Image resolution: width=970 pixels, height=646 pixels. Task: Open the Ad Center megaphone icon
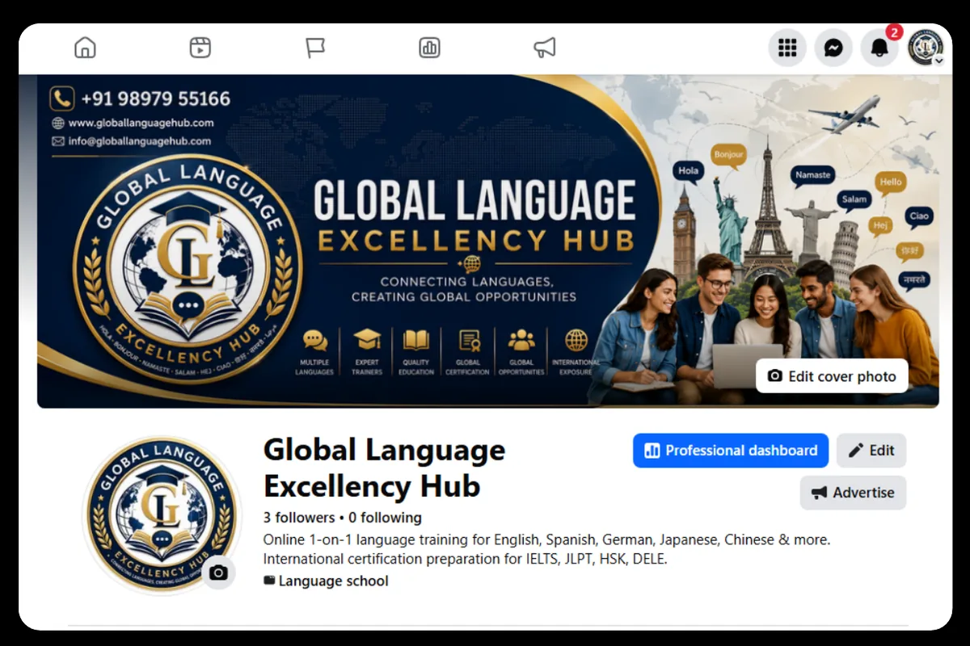pos(545,48)
